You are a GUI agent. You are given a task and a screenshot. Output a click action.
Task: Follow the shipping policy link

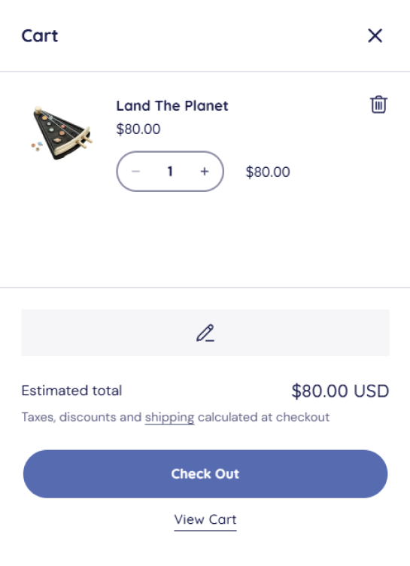coord(169,417)
